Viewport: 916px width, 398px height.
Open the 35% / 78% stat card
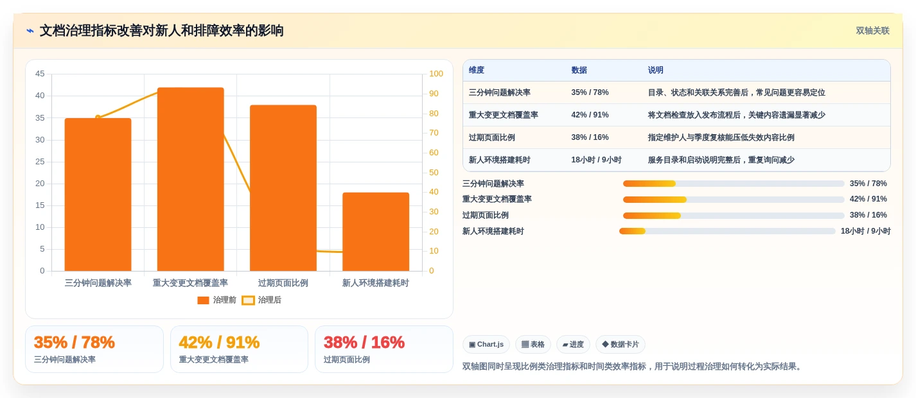(x=94, y=349)
